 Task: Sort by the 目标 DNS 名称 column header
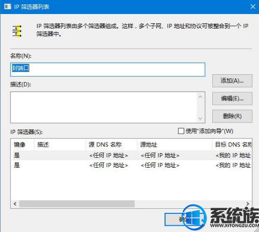tap(232, 144)
